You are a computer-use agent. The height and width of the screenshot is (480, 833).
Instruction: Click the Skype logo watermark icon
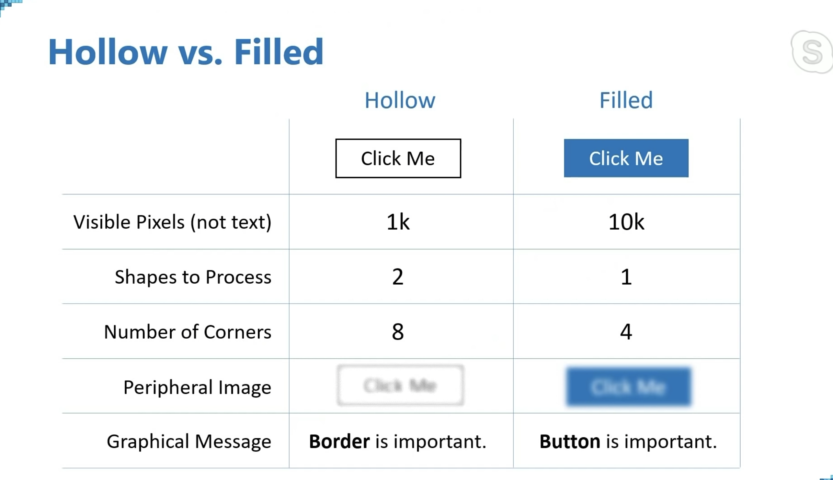[812, 52]
